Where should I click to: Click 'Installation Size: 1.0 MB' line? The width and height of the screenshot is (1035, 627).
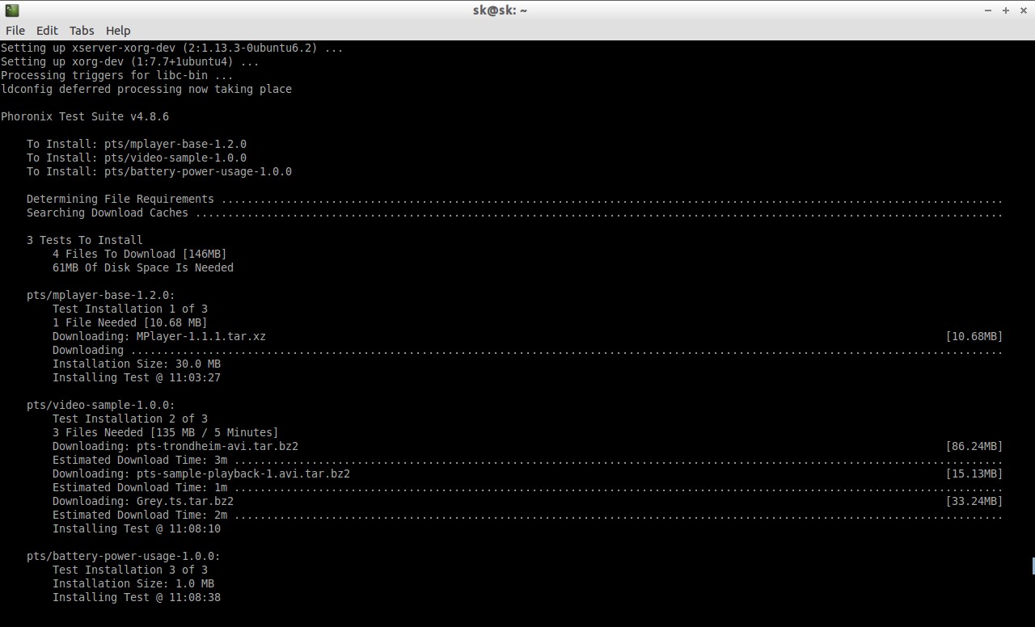click(133, 583)
